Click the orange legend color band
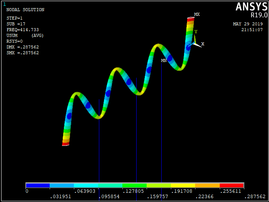 point(207,185)
